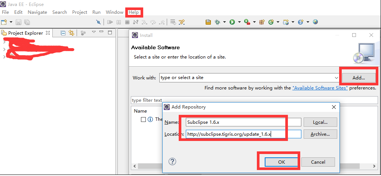
Task: Open the Project menu
Action: pos(80,12)
